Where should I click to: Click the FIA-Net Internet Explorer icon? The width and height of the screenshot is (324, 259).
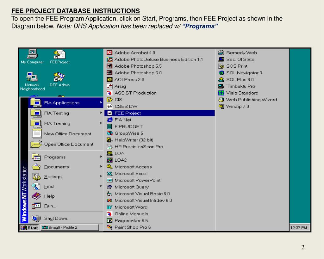click(x=109, y=120)
